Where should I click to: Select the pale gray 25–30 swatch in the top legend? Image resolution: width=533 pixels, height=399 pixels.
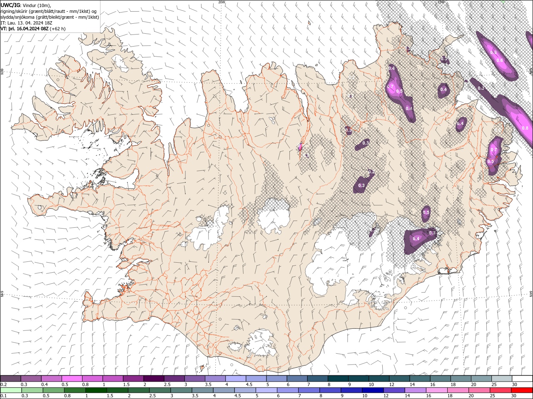click(502, 379)
